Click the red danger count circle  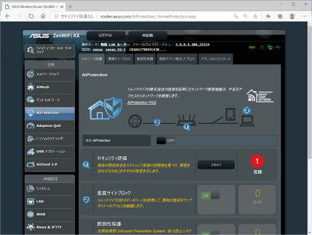pos(257,161)
